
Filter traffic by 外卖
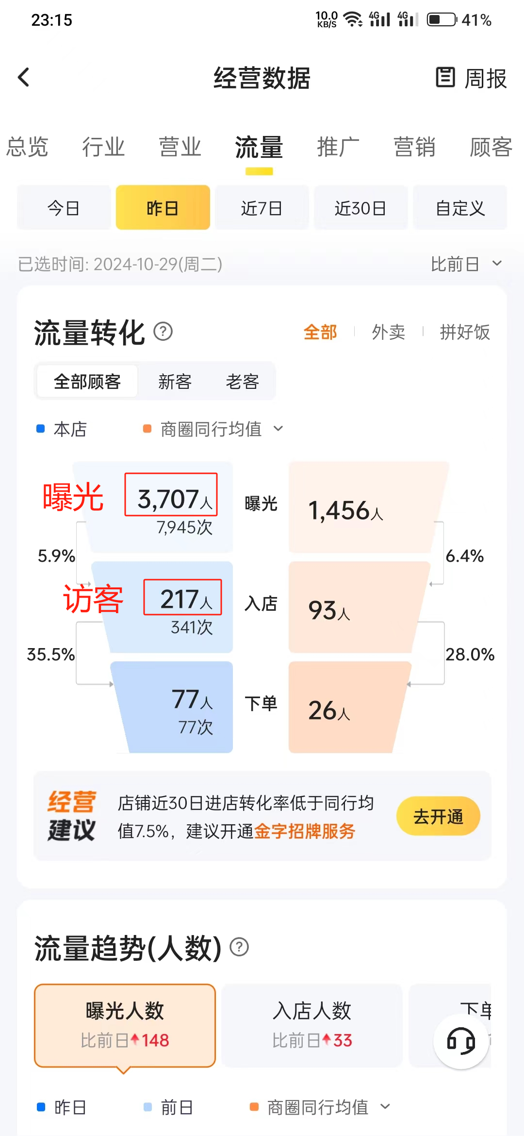(x=388, y=332)
